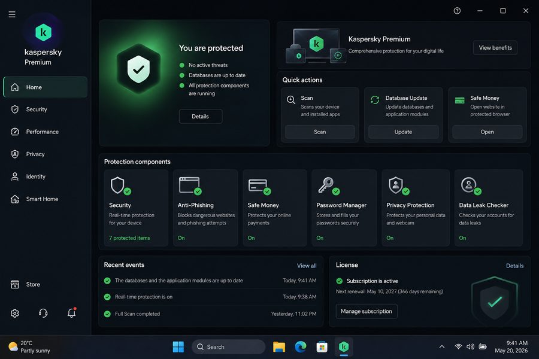Click the Full Scan completed event
539x359 pixels.
coord(210,314)
